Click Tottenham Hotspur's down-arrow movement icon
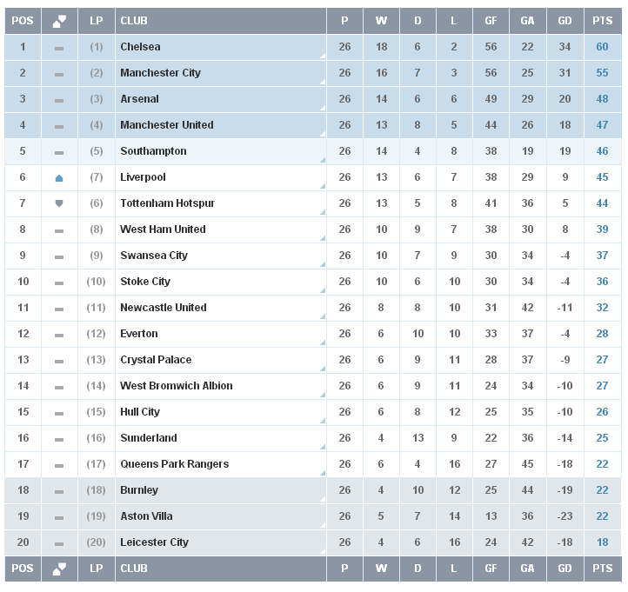The width and height of the screenshot is (628, 592). (x=59, y=203)
